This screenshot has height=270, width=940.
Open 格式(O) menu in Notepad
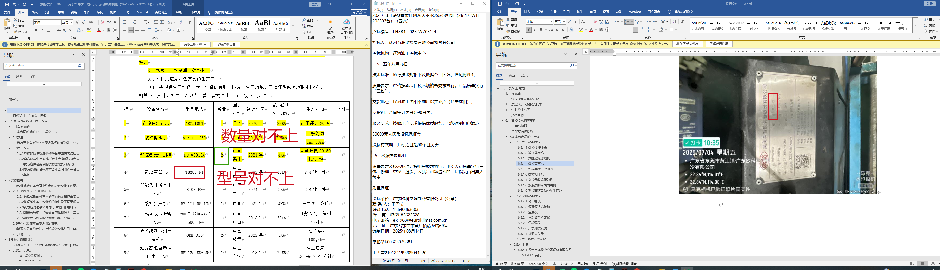(x=406, y=10)
